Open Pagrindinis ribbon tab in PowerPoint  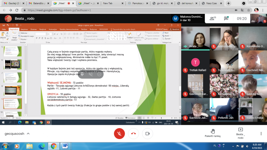click(x=14, y=29)
